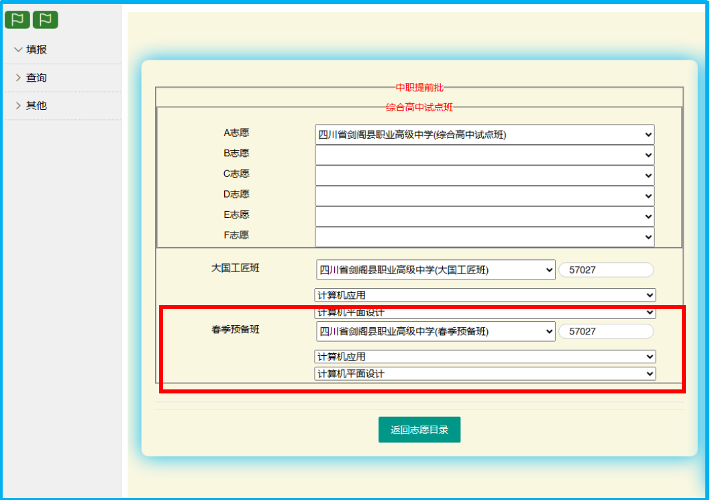Click the first green flag icon
710x500 pixels.
[17, 20]
